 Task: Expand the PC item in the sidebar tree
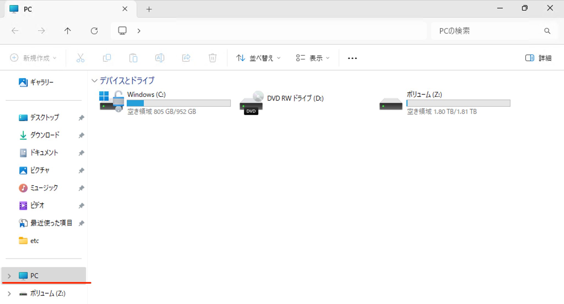[x=9, y=276]
